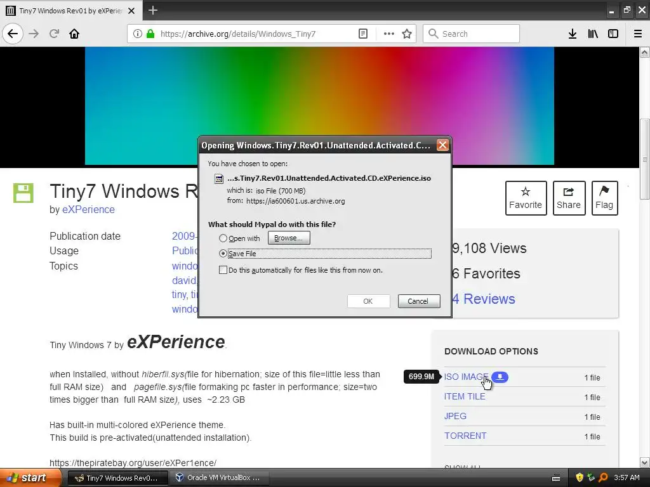Click the browser Search box

tap(472, 34)
